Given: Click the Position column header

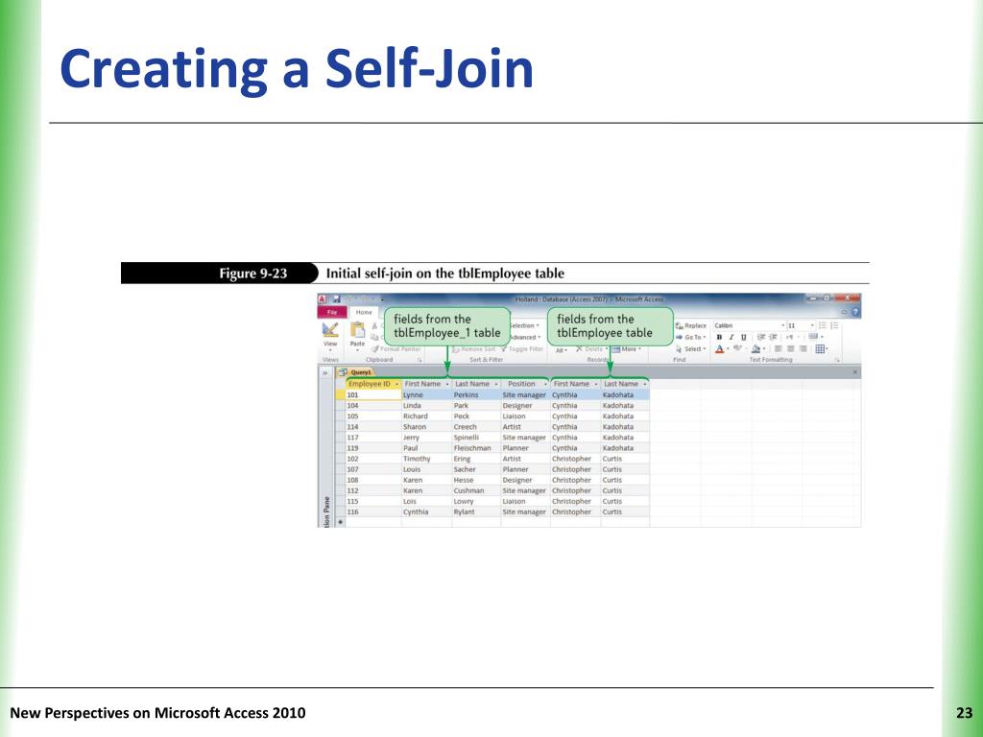Looking at the screenshot, I should (x=525, y=384).
